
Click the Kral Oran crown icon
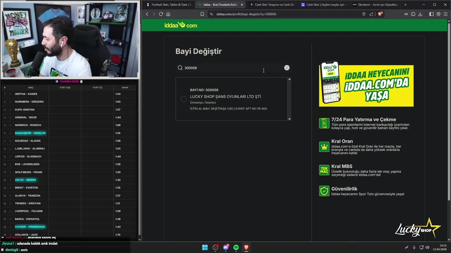tap(324, 147)
